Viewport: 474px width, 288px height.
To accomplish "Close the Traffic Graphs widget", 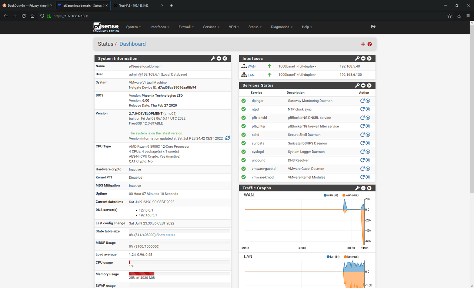I will pos(369,188).
